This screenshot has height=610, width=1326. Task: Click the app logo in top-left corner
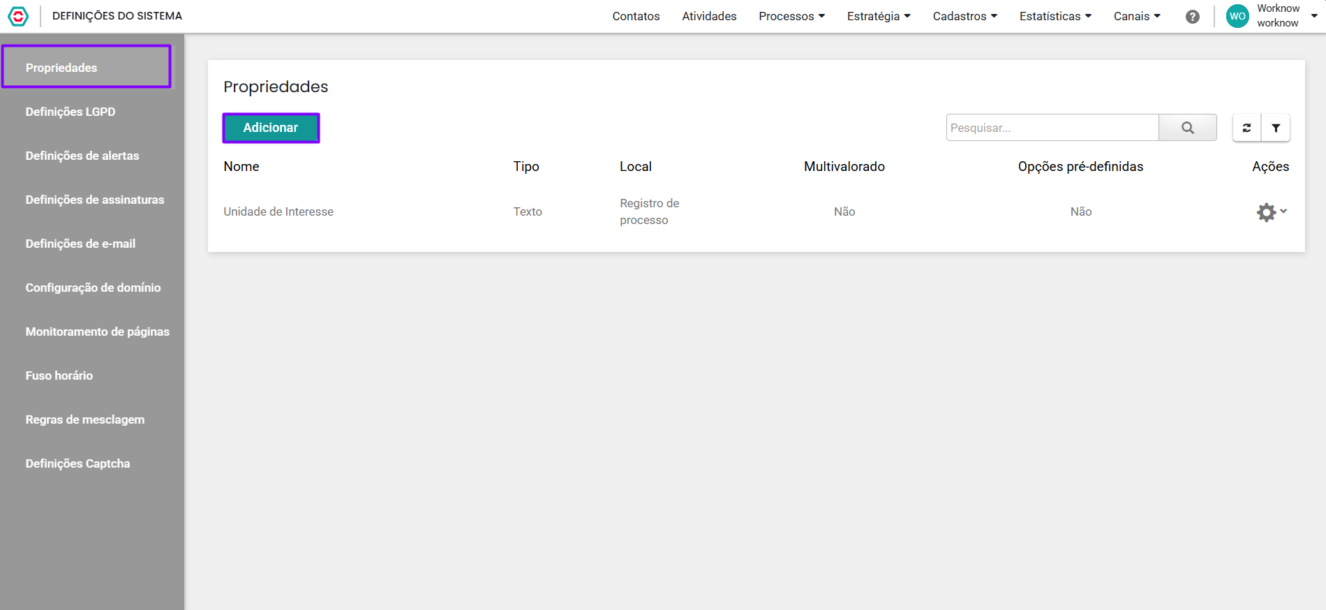[18, 16]
